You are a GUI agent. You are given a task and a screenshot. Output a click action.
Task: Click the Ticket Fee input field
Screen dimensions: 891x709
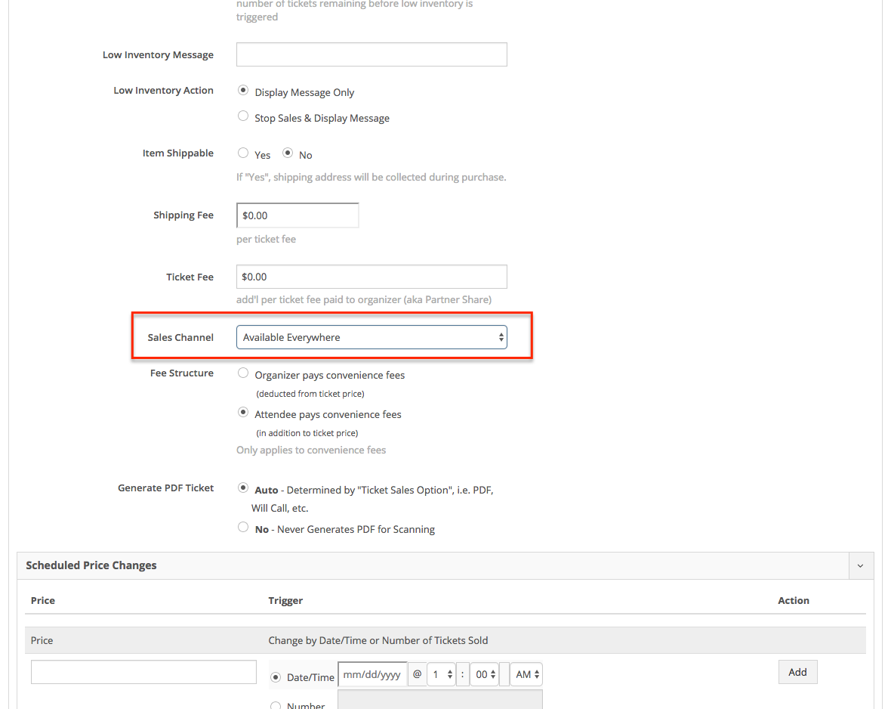click(372, 277)
